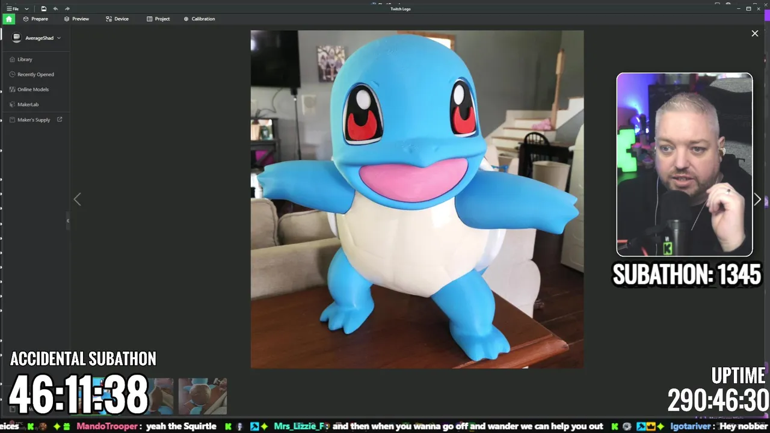
Task: Open Maker's Supply in the sidebar
Action: click(x=30, y=120)
